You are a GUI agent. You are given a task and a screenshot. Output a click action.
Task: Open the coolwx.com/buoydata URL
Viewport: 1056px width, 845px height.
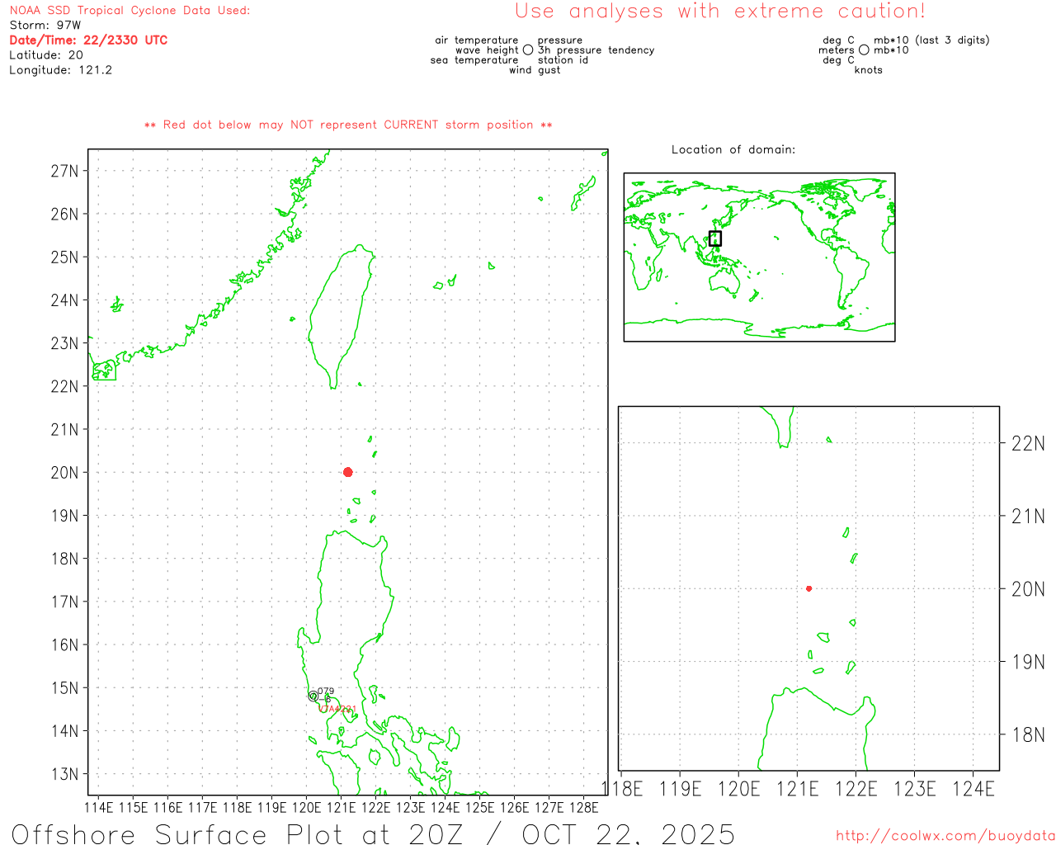945,836
